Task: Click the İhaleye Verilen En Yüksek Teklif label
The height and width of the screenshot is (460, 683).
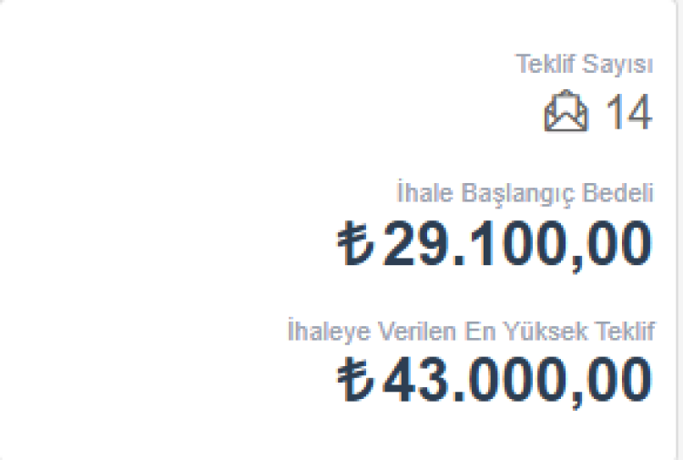Action: (x=470, y=330)
